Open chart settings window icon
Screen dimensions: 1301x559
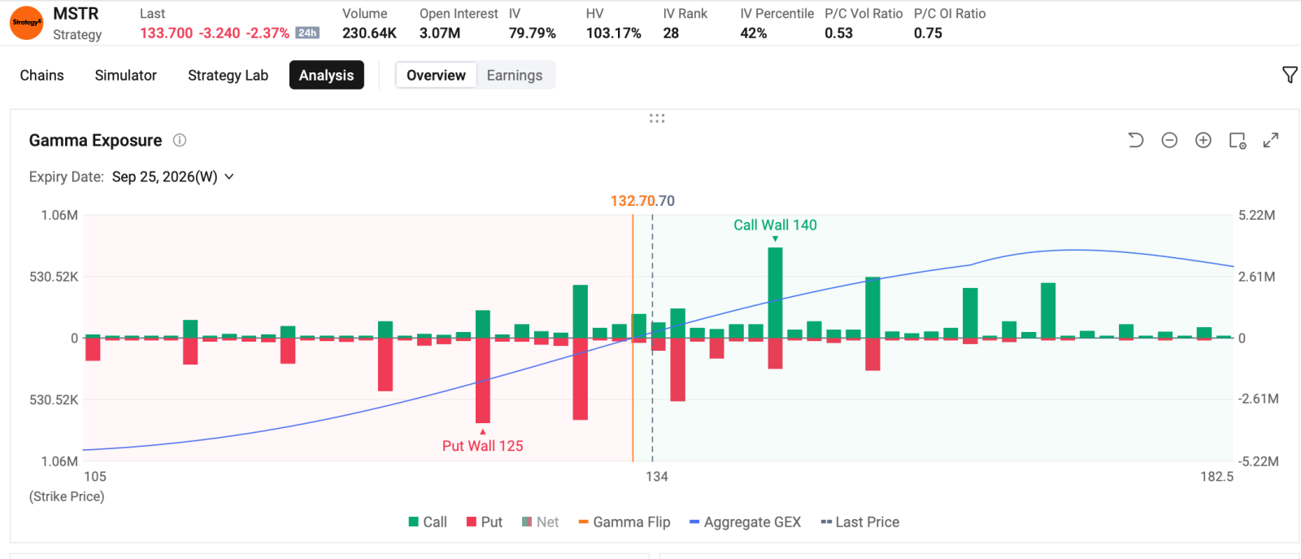coord(1238,140)
